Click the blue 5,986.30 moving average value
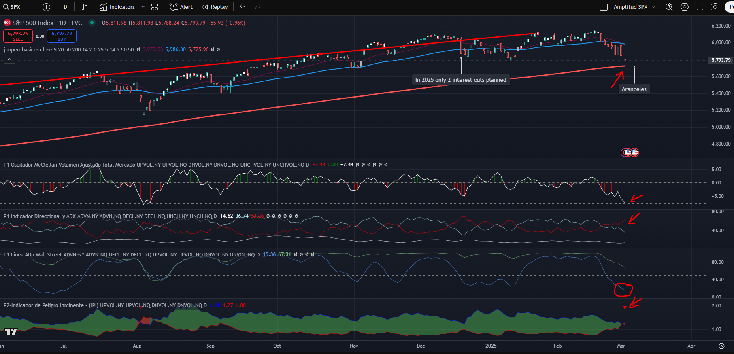The height and width of the screenshot is (354, 734). (175, 49)
